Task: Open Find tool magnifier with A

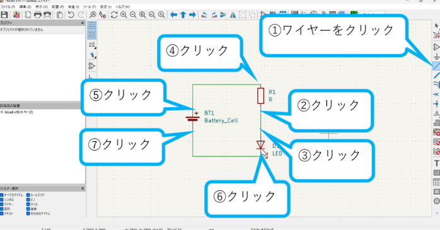Action: click(x=93, y=14)
